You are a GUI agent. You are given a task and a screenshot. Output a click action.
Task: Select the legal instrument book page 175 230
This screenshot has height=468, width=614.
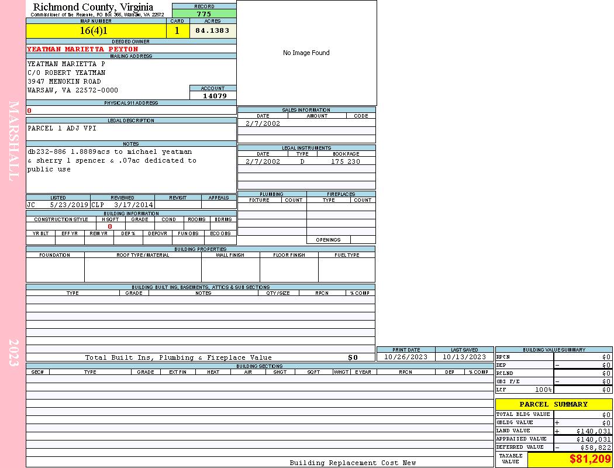(346, 161)
